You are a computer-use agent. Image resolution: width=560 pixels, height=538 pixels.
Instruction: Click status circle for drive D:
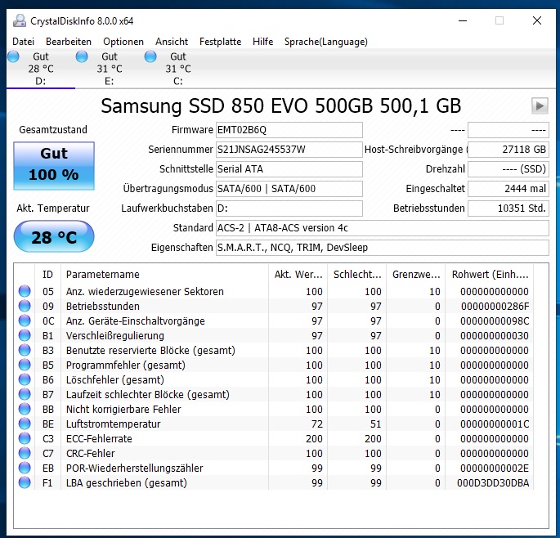[13, 56]
